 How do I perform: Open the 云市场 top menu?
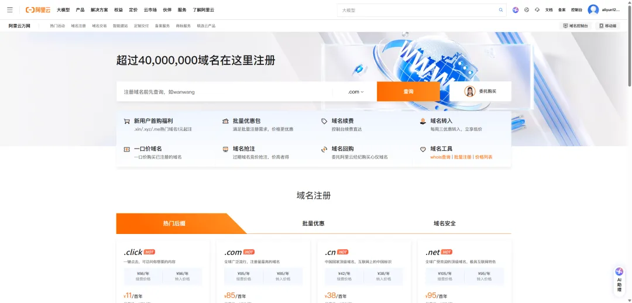150,10
